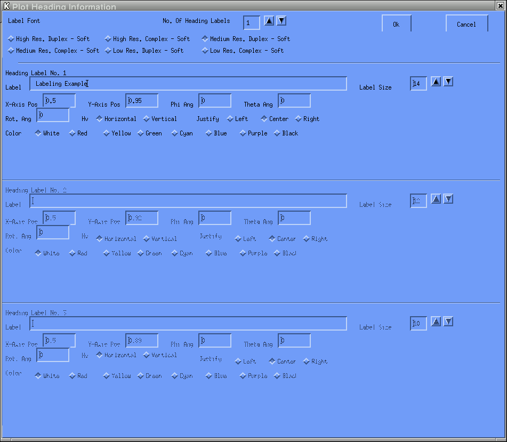Select High Res. Duplex - Soft font
507x442 pixels.
coord(49,39)
